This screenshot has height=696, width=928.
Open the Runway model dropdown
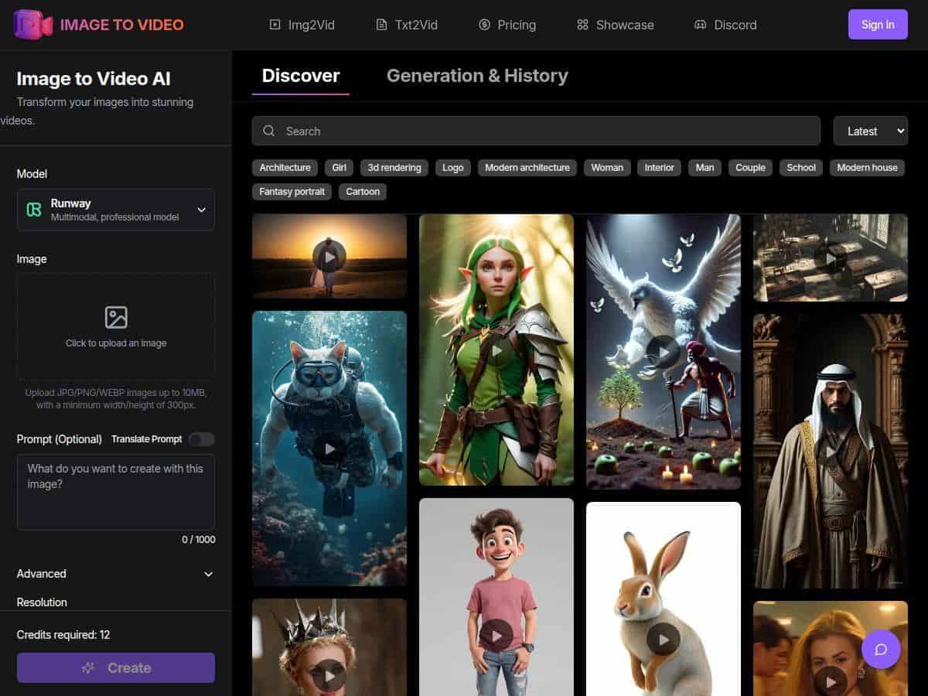click(115, 210)
